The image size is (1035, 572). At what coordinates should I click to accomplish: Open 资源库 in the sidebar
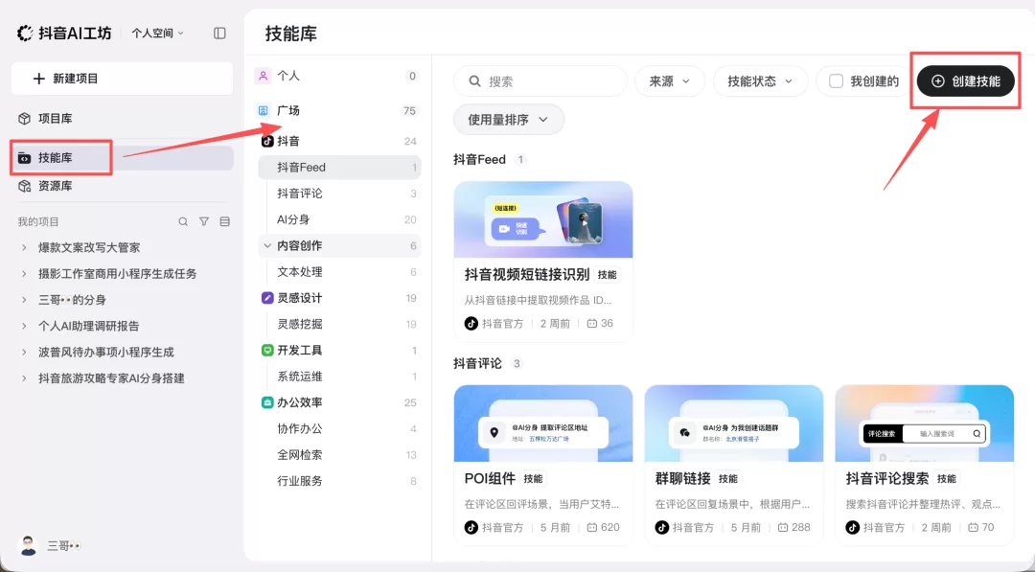click(122, 186)
